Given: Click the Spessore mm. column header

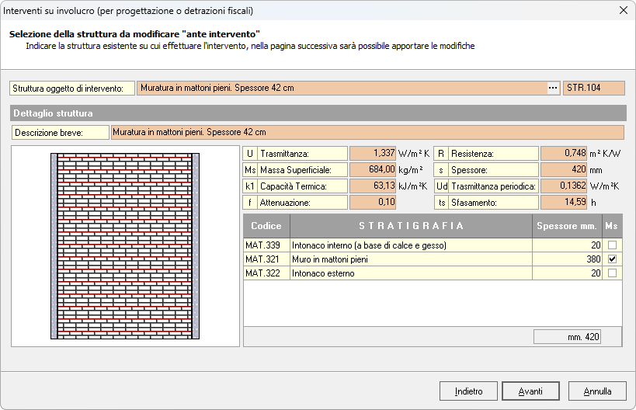Looking at the screenshot, I should point(567,226).
